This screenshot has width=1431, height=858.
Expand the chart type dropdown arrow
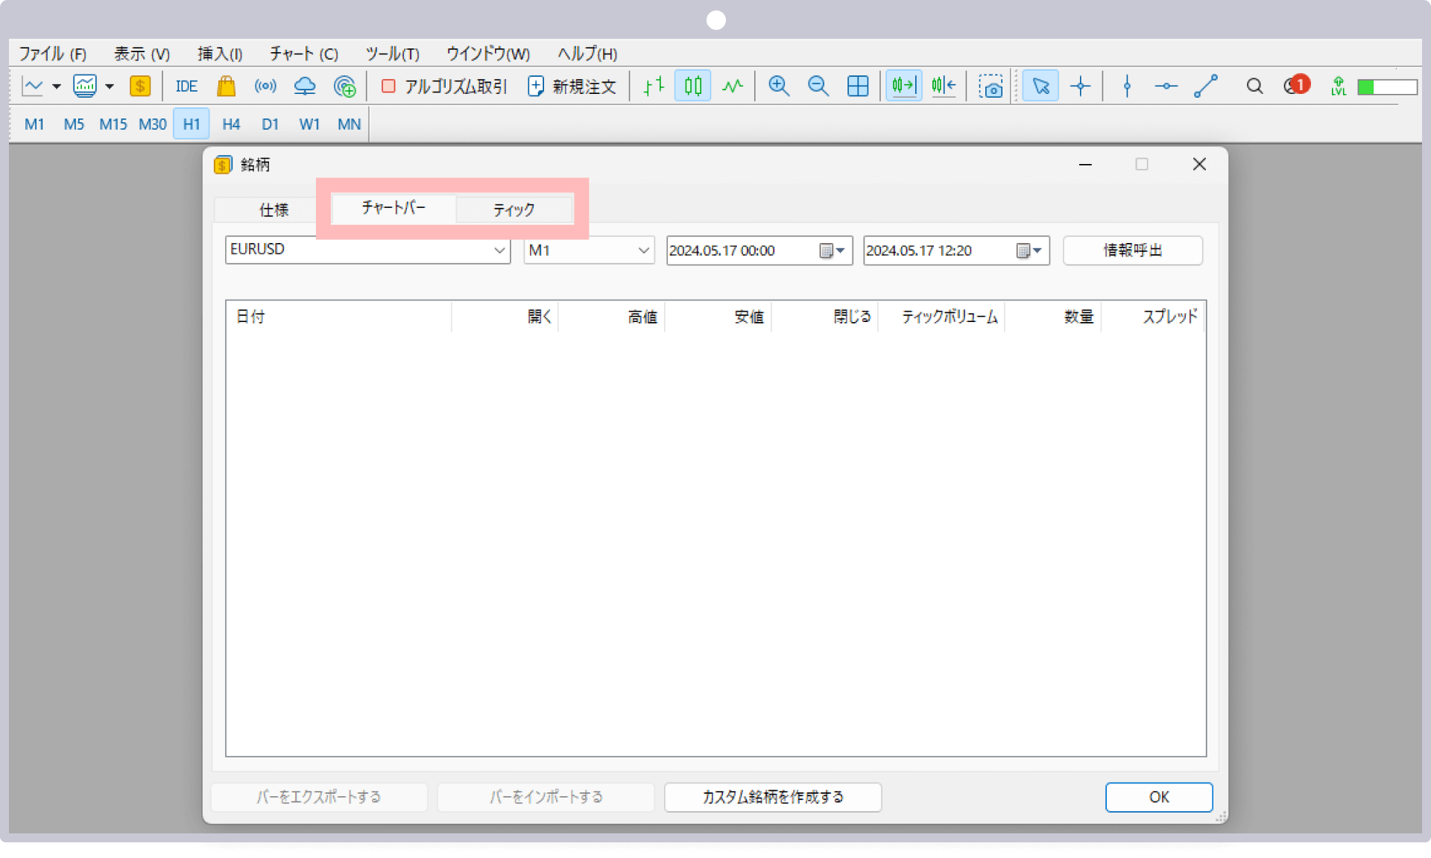click(x=57, y=86)
